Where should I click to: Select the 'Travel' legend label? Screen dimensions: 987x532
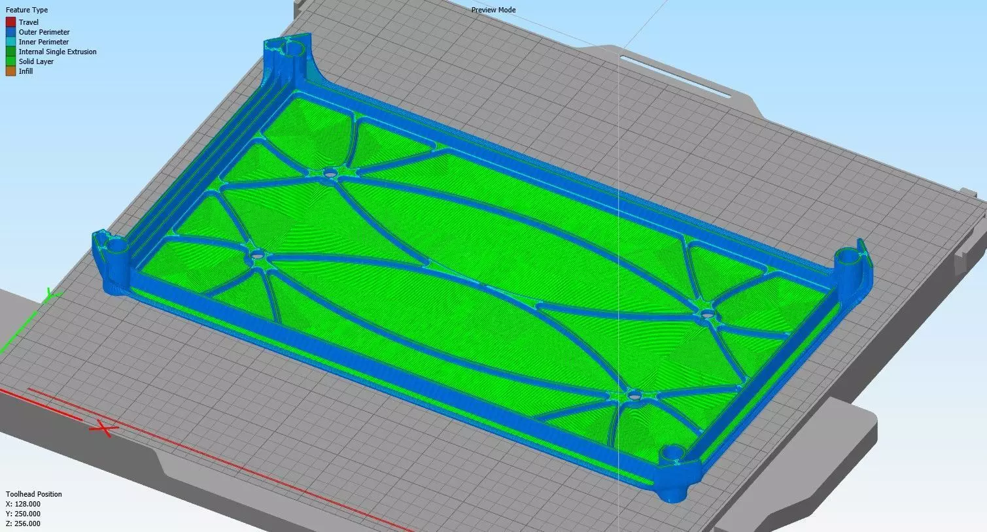point(29,22)
